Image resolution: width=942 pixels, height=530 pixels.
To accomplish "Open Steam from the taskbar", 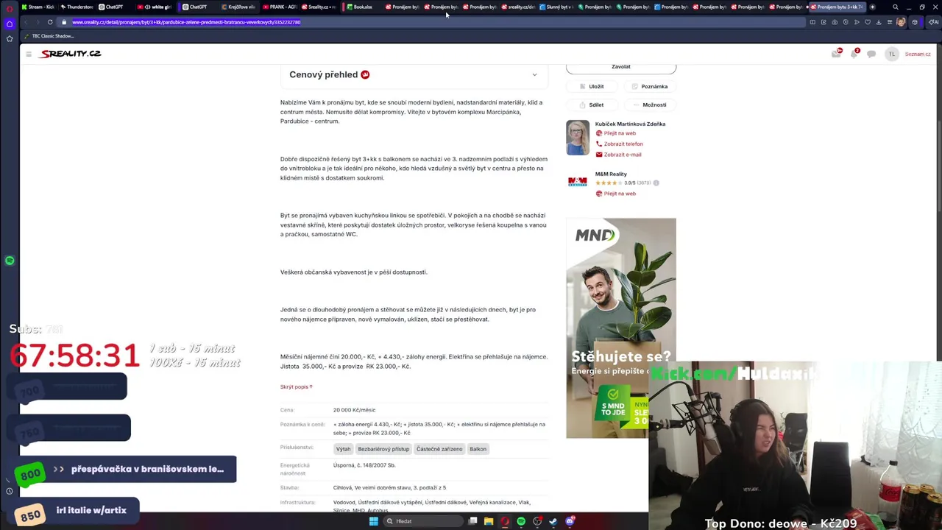I will pyautogui.click(x=553, y=521).
